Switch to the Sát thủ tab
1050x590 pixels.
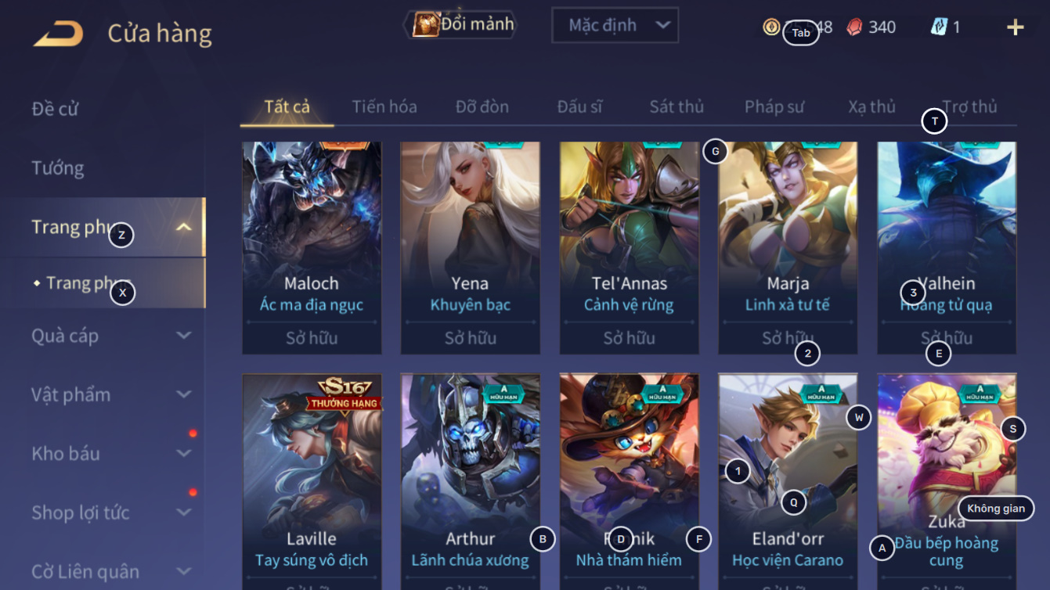click(x=677, y=107)
